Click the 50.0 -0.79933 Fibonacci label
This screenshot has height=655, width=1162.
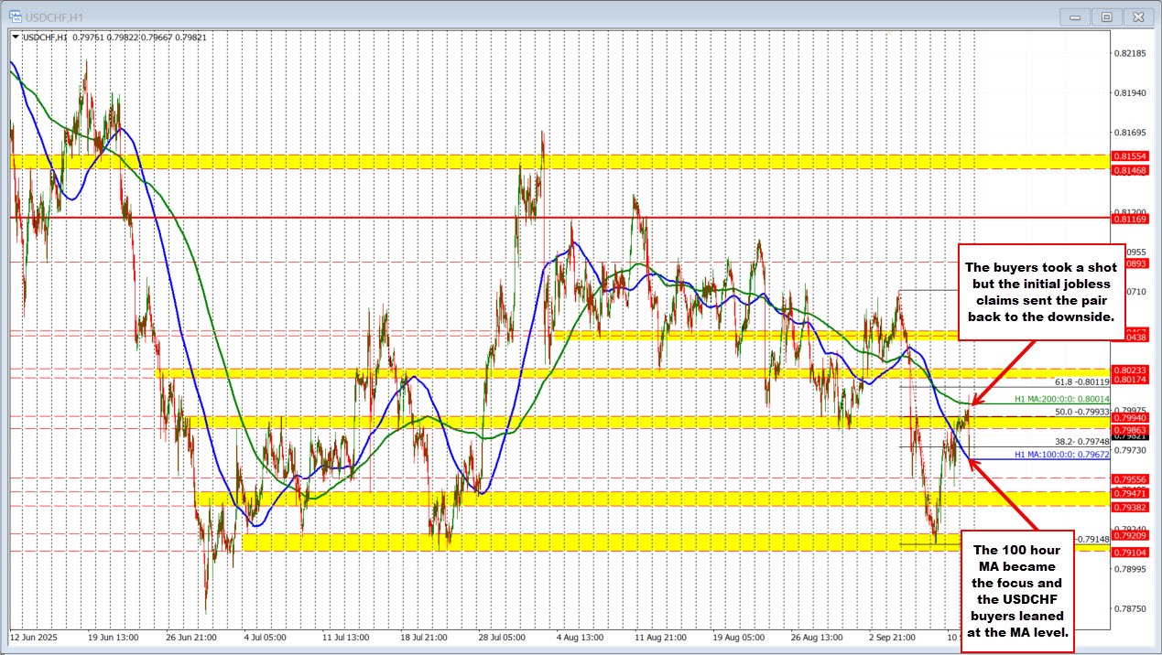(1082, 413)
